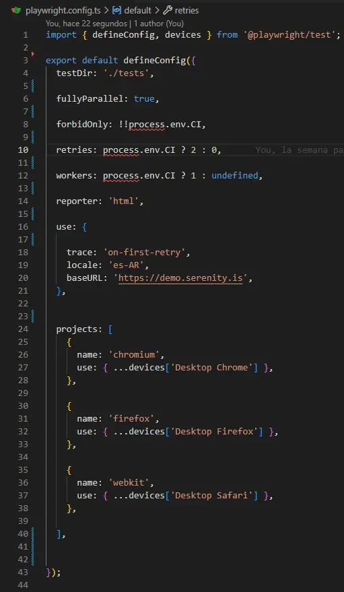Click the inline blame 'You, la semana pa' text

(x=300, y=150)
